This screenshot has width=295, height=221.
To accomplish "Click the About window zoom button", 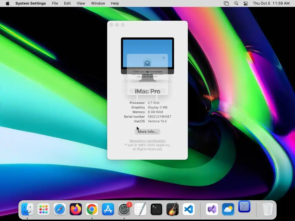I will [123, 25].
